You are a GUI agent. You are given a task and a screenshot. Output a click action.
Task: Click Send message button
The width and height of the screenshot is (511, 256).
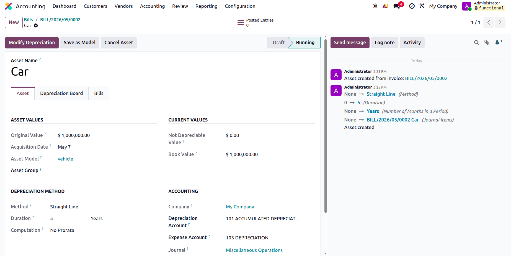[350, 43]
